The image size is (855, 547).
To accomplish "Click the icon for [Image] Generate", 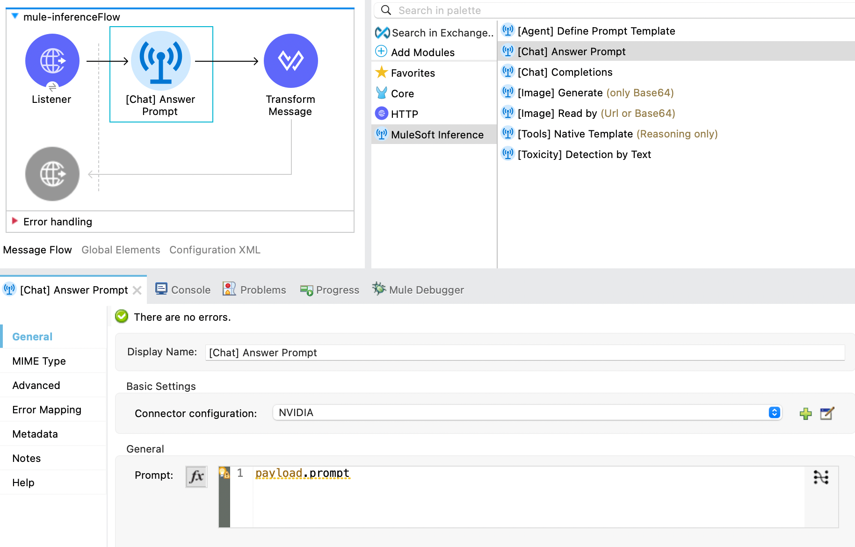I will click(x=508, y=92).
